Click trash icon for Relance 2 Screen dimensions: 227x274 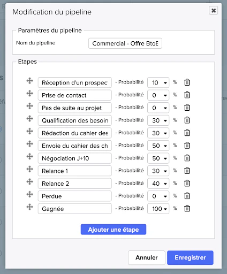(x=187, y=183)
